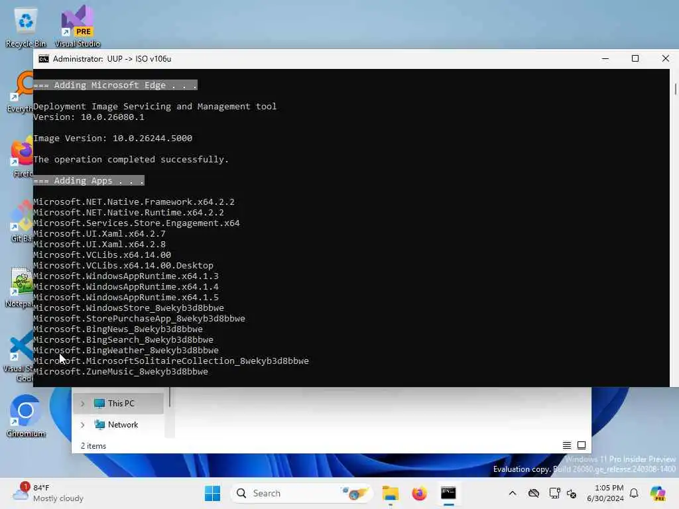Click the 'Adding Microsoft Edge' console line

pos(115,85)
